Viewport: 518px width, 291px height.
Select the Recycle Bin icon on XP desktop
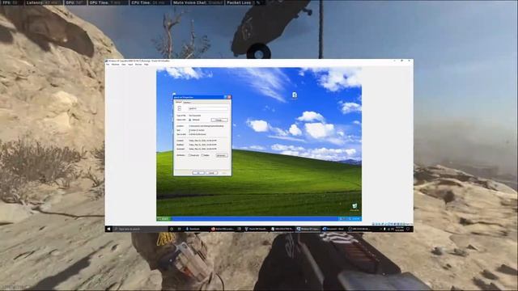click(x=355, y=207)
